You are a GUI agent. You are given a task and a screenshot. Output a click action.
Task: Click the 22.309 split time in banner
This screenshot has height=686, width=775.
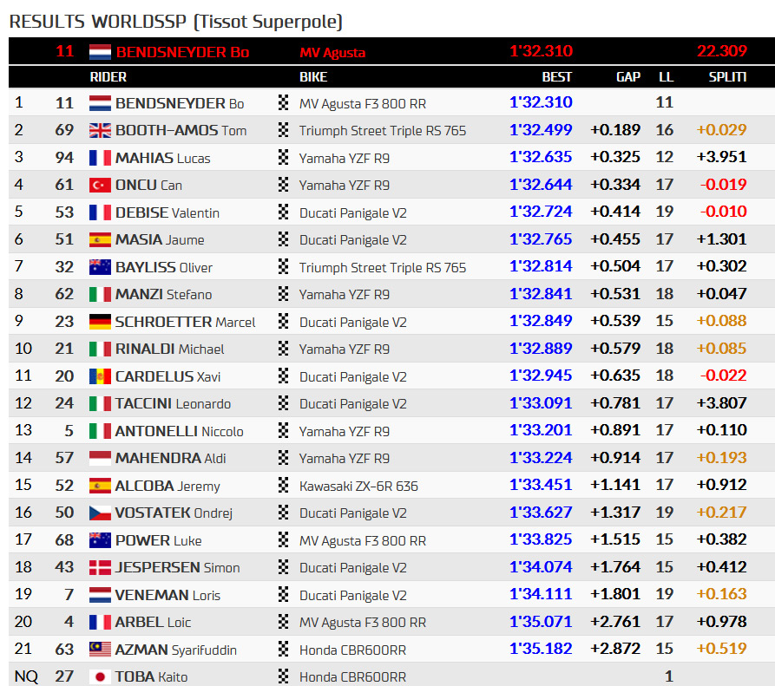(x=721, y=51)
